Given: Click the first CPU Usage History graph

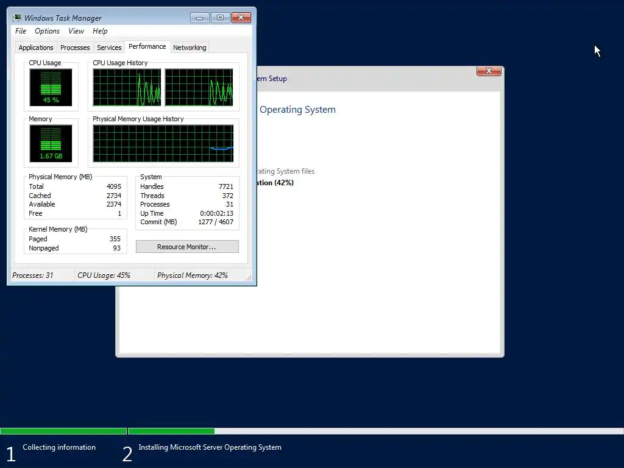Looking at the screenshot, I should [x=127, y=88].
